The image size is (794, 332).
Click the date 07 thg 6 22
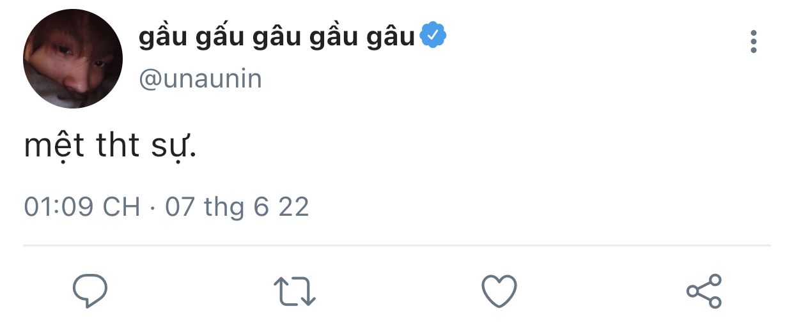(x=237, y=207)
